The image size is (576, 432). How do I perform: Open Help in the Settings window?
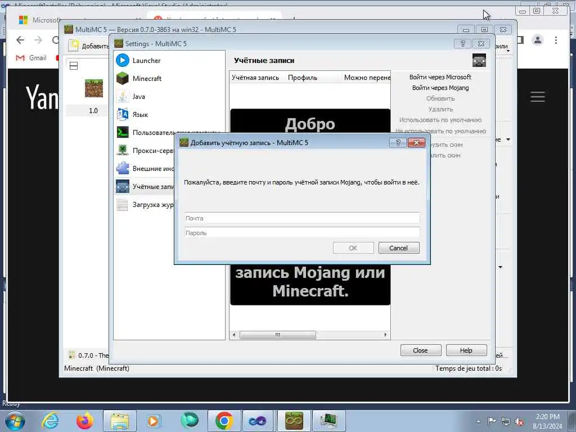466,350
